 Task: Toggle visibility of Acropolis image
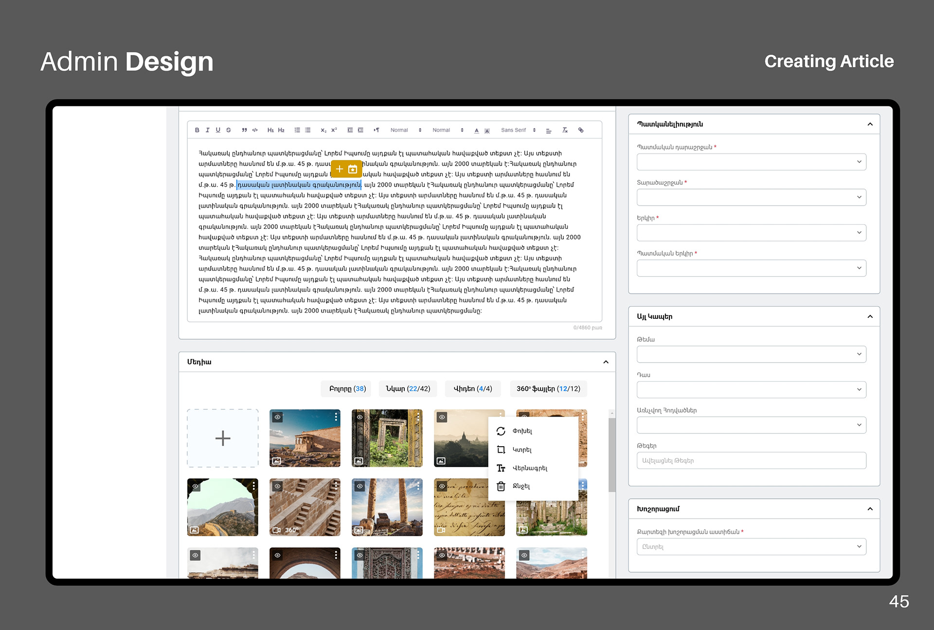click(277, 417)
